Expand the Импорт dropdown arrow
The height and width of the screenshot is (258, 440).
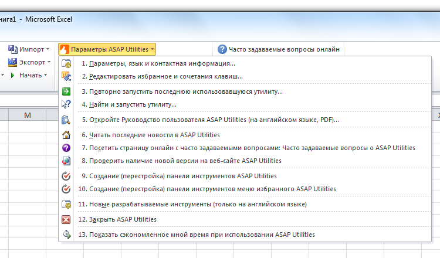pos(48,49)
